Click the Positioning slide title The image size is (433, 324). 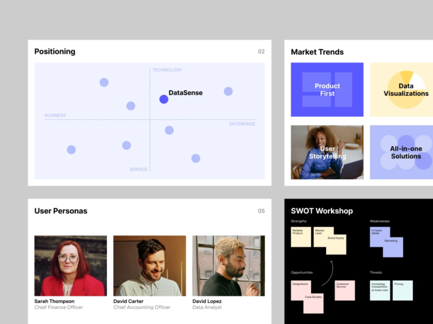55,52
